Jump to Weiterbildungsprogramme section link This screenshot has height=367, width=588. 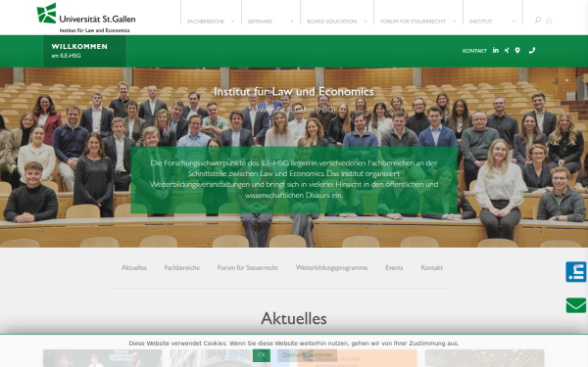(x=331, y=267)
